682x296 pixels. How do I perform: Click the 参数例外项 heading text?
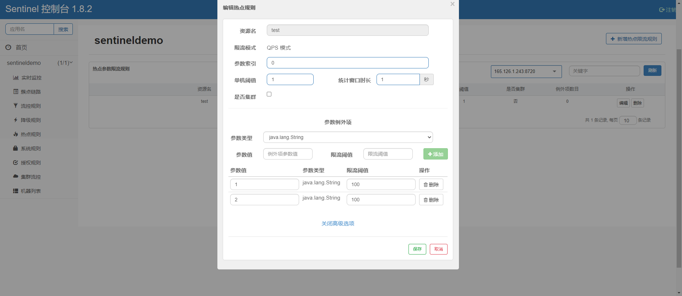338,122
